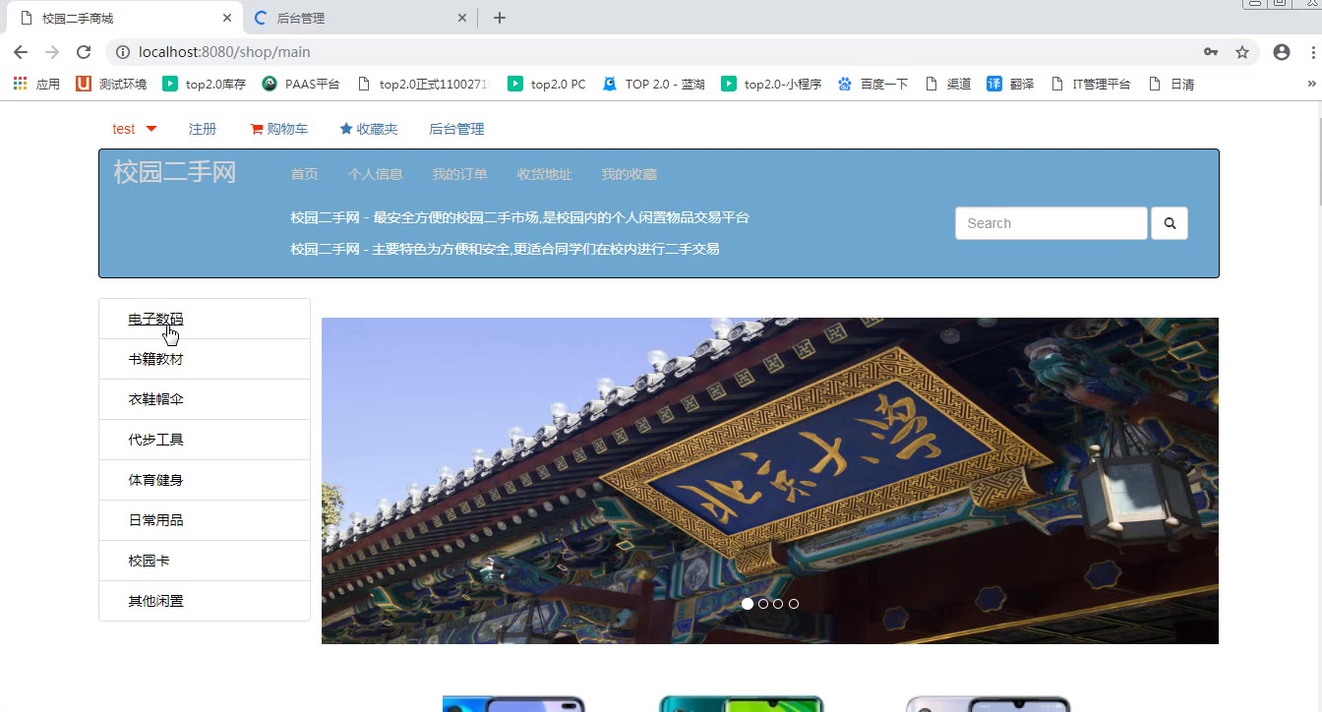Viewport: 1322px width, 712px height.
Task: Select the first carousel indicator dot
Action: click(748, 604)
